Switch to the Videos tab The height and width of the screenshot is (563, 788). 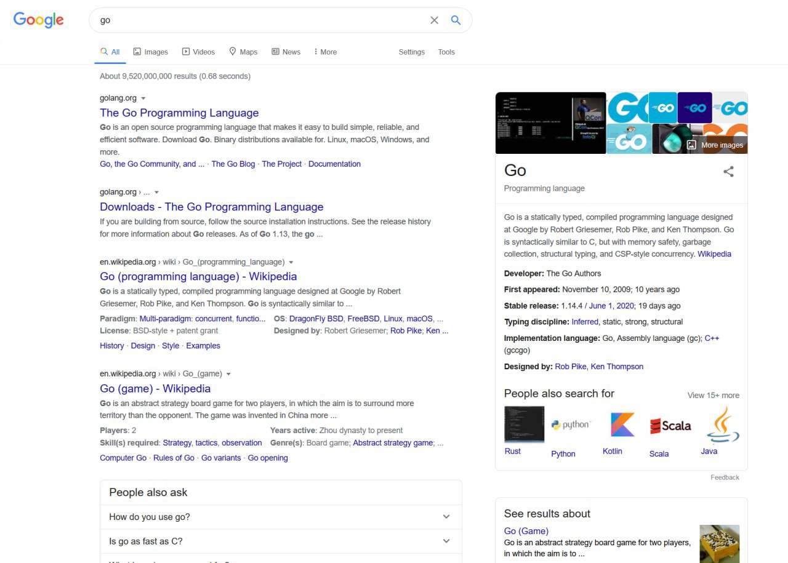(198, 52)
